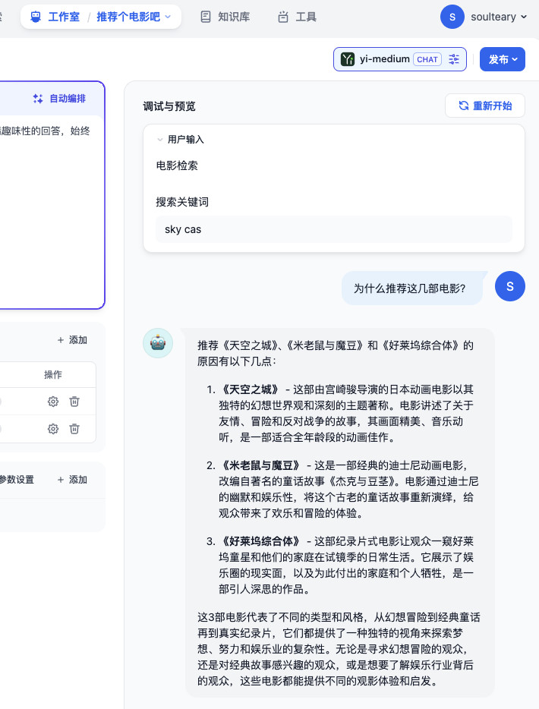This screenshot has height=709, width=539.
Task: Click the 调试与预览 heading
Action: tap(169, 106)
